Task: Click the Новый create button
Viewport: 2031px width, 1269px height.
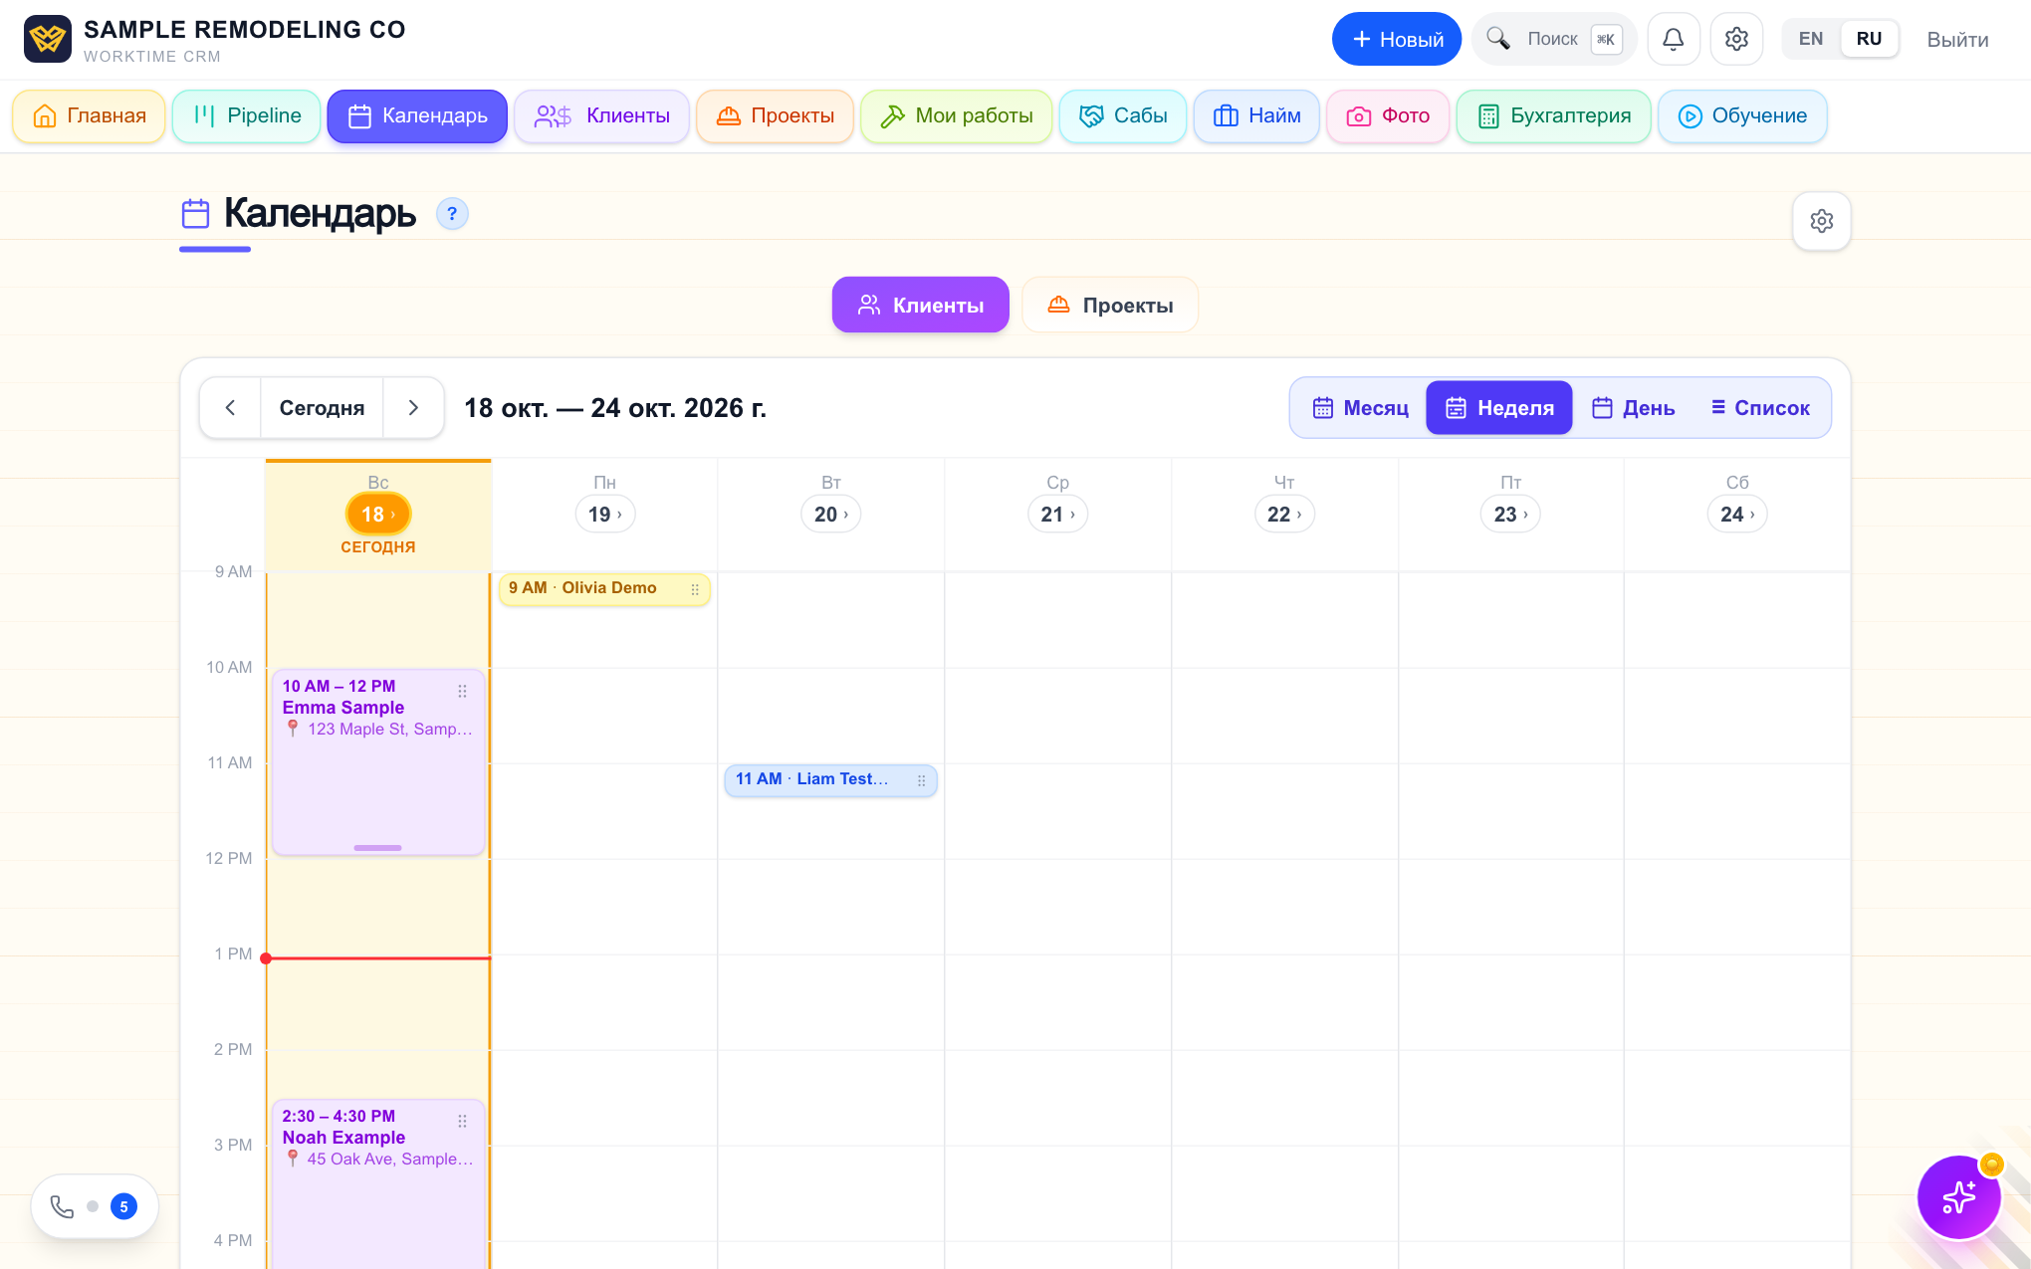Action: click(x=1396, y=39)
